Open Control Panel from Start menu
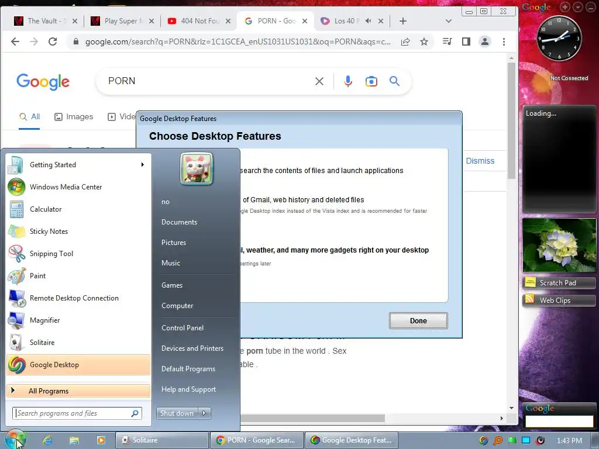 [x=183, y=327]
